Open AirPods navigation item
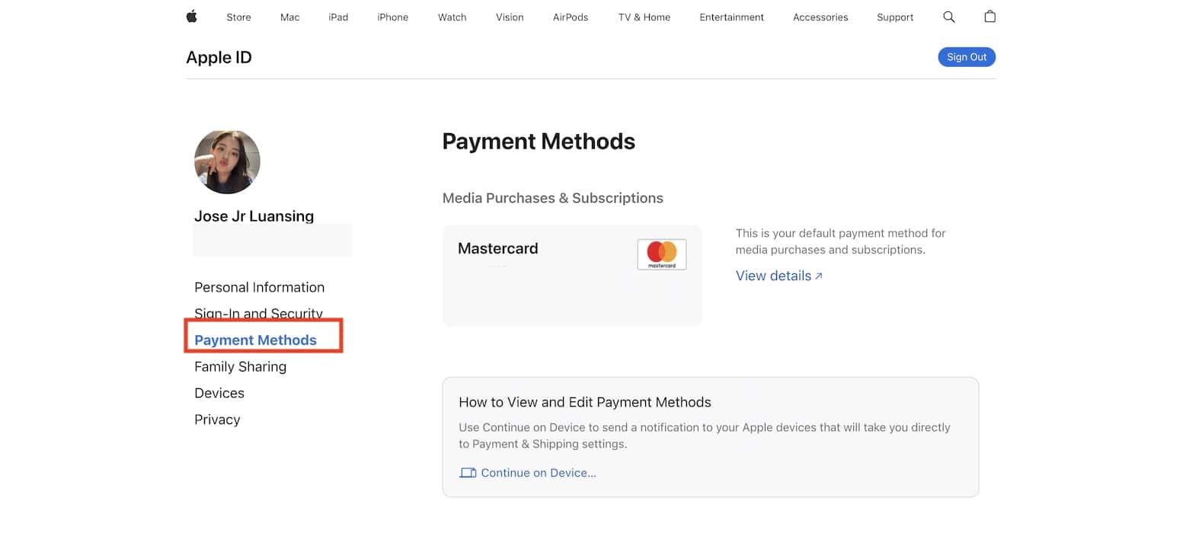Image resolution: width=1186 pixels, height=533 pixels. click(x=570, y=18)
